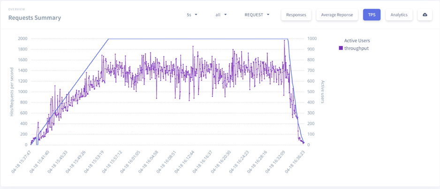Switch to the Average Reponse view
This screenshot has width=440, height=189.
coord(337,15)
